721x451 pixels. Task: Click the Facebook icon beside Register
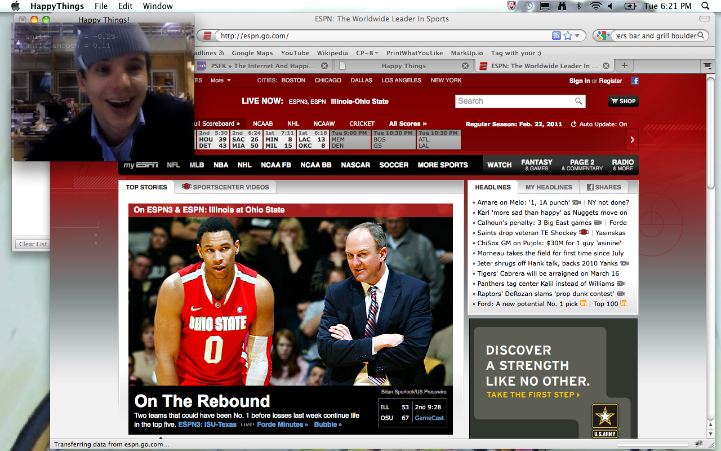pos(634,81)
